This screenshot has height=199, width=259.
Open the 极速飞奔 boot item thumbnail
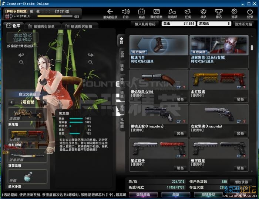click(x=159, y=45)
